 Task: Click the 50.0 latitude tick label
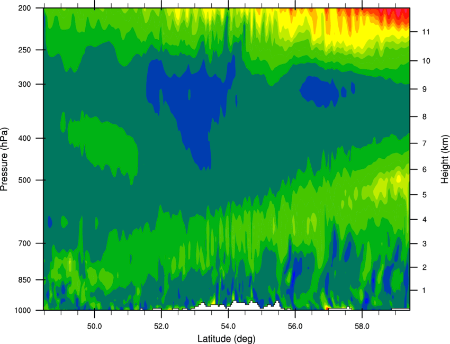(x=94, y=327)
